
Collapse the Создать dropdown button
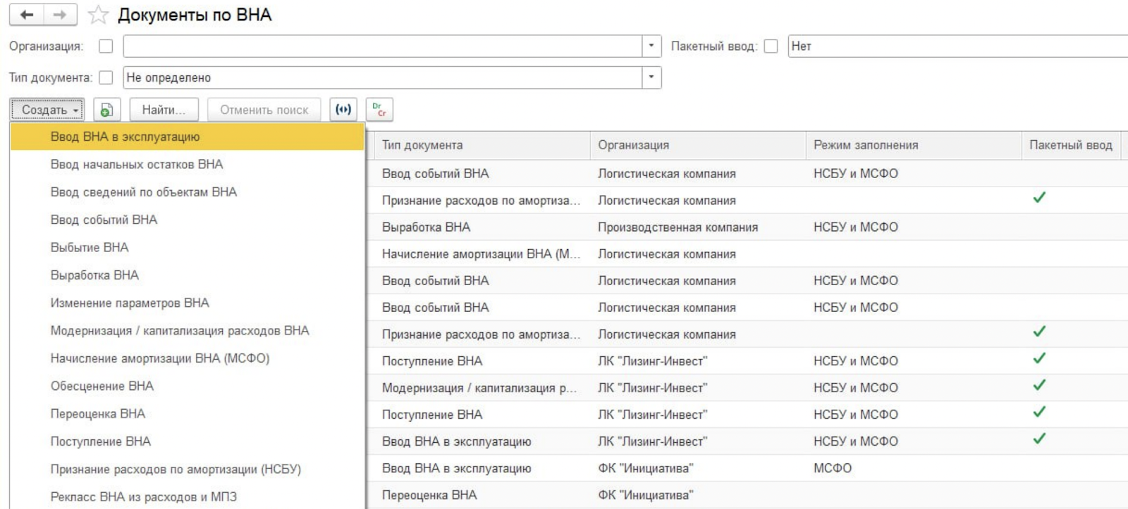[48, 110]
